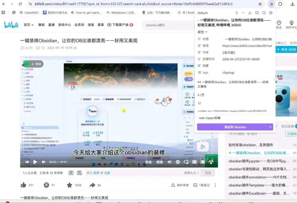Screen dimensions: 297x203
Task: Click the tags value clippings
Action: pyautogui.click(x=228, y=73)
